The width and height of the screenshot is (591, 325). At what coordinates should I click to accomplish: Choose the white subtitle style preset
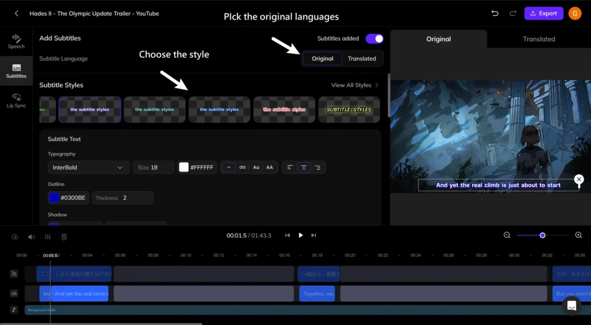[x=89, y=109]
